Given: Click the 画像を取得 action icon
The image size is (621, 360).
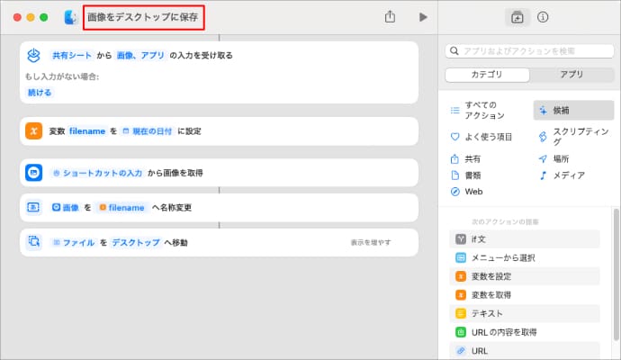Looking at the screenshot, I should coord(33,172).
